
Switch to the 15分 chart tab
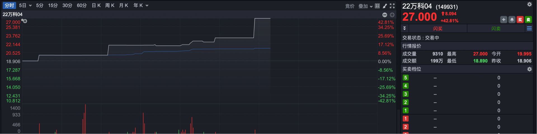click(53, 6)
